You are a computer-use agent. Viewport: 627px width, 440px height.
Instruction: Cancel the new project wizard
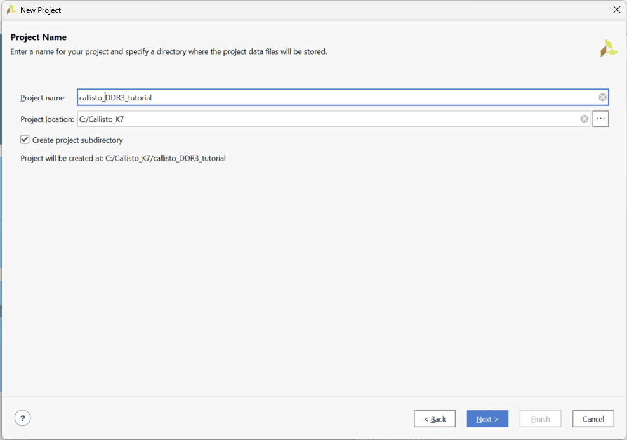[x=593, y=419]
